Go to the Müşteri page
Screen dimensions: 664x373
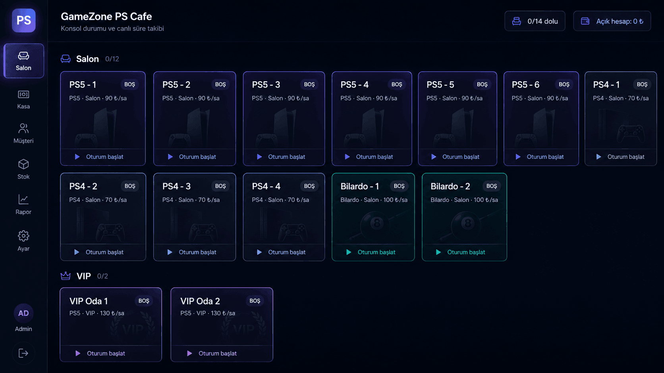click(x=23, y=133)
